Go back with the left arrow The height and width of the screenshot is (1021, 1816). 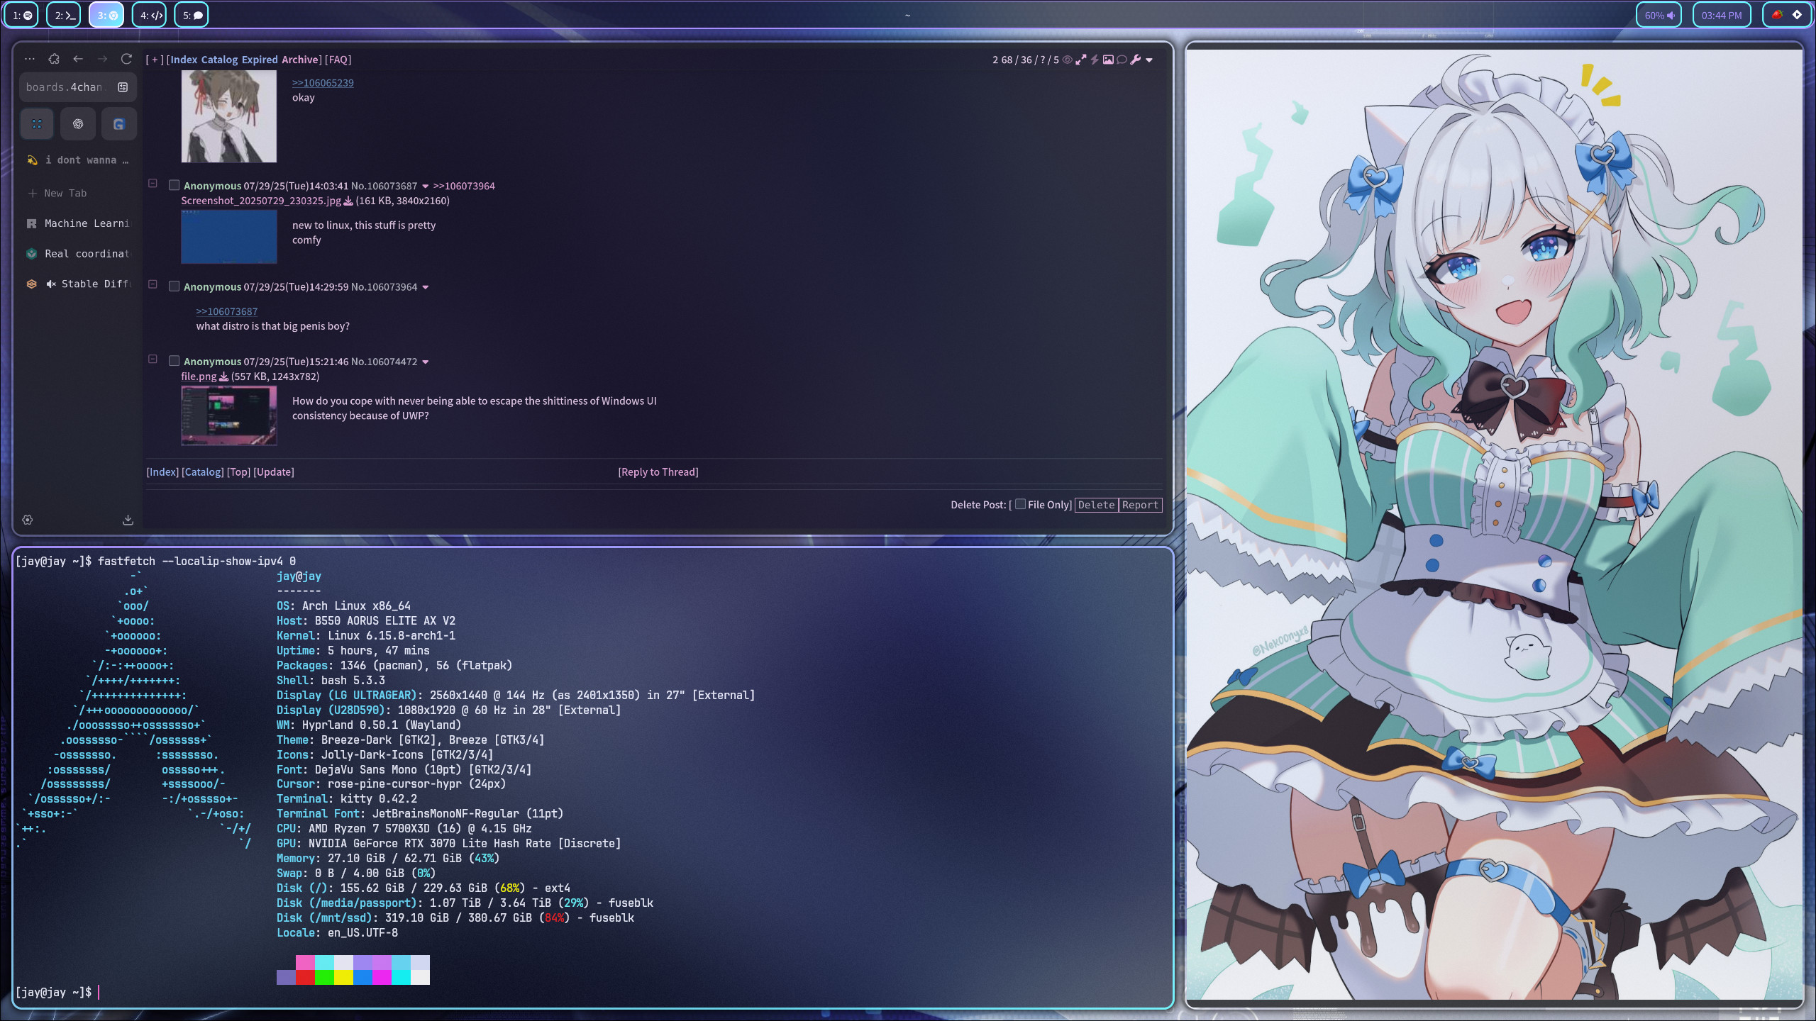point(78,59)
